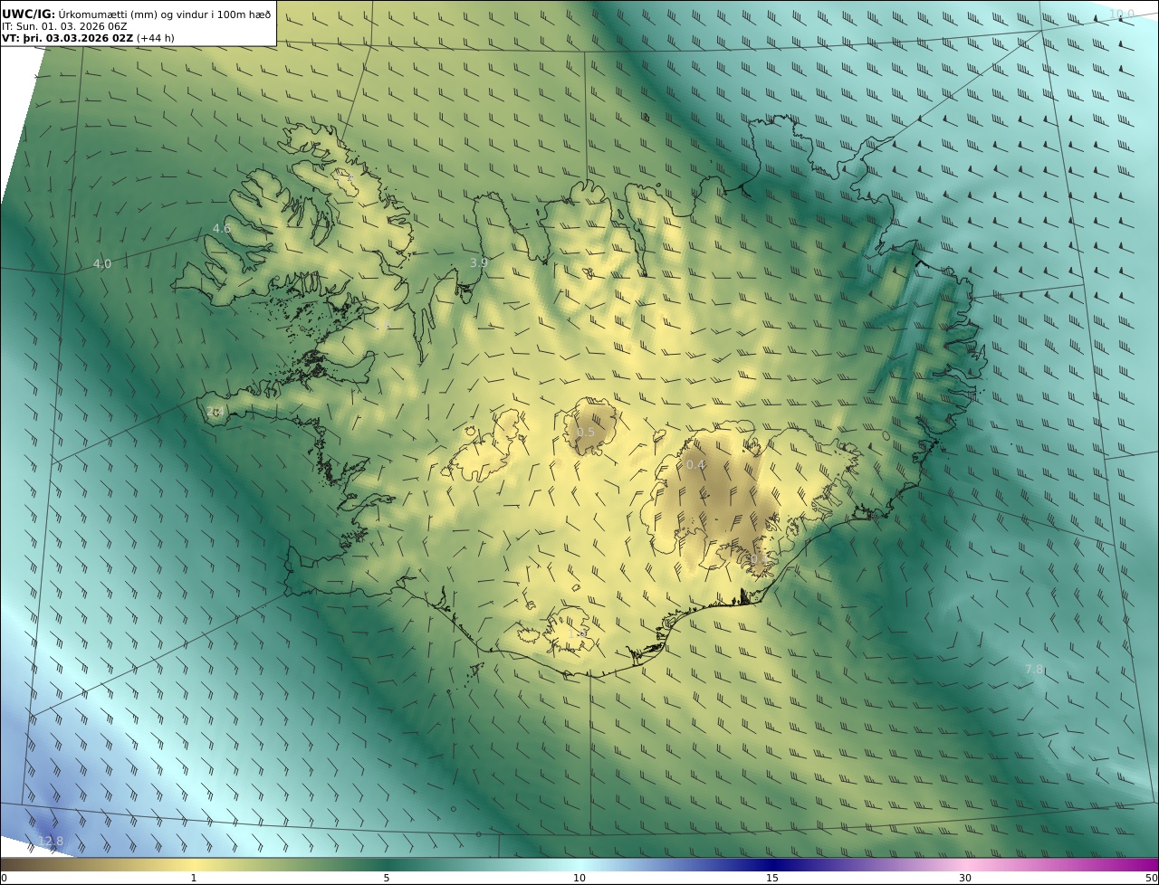
Task: Click the 4.6 value label on the map
Action: click(222, 228)
